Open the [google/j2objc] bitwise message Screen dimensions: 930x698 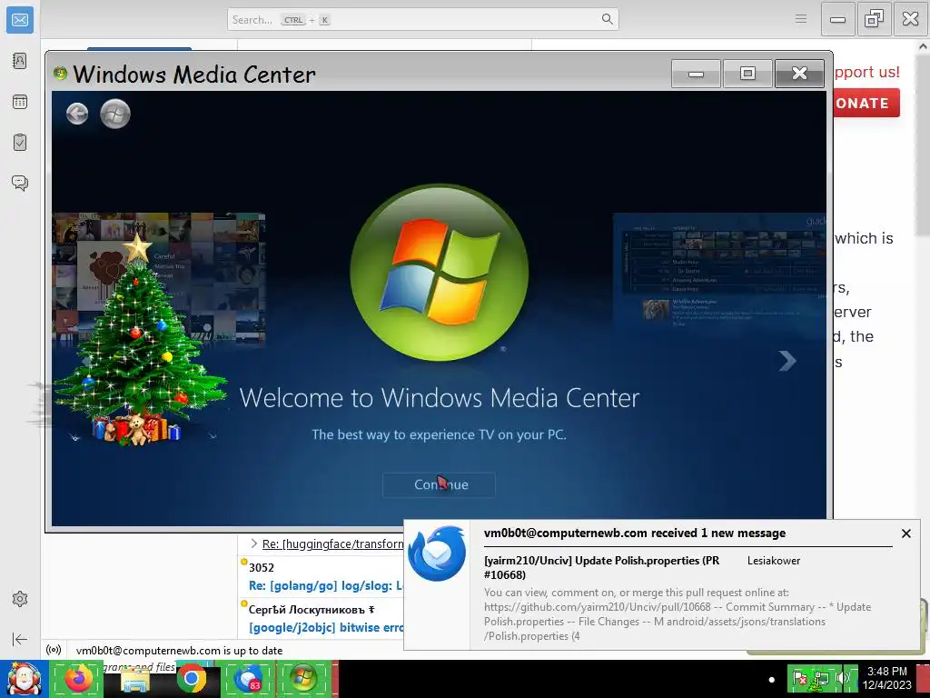click(x=326, y=627)
